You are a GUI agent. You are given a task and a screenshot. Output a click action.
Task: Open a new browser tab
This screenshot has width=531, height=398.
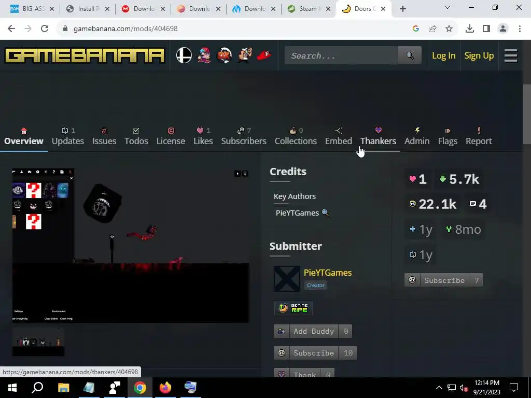pos(402,9)
